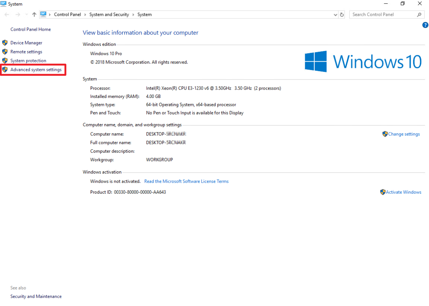Screen dimensions: 429x306
Task: Click the Windows 10 logo
Action: coord(363,62)
